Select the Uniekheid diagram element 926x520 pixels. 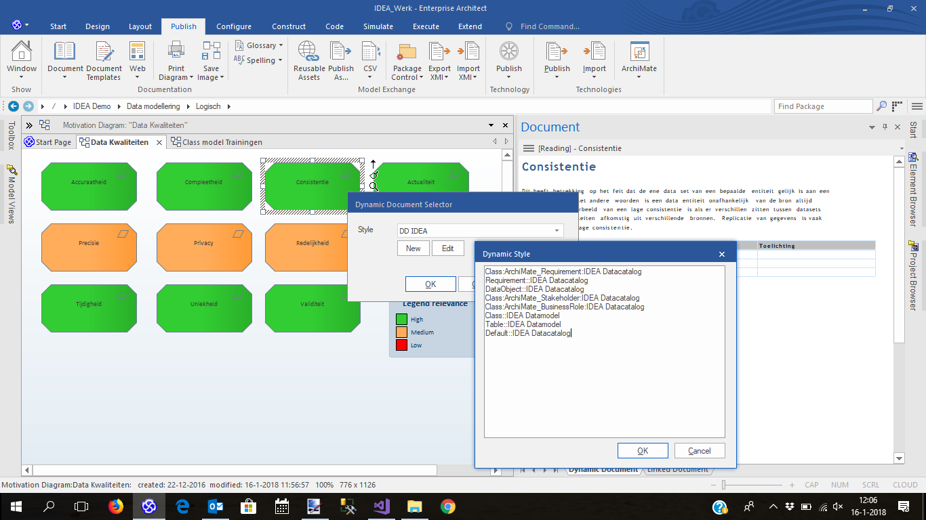[x=204, y=308]
